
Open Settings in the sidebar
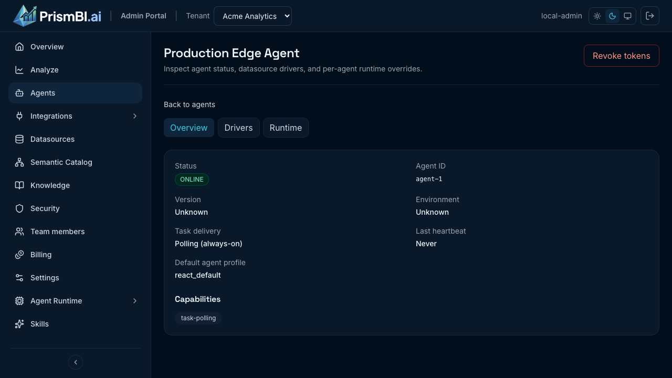(x=75, y=278)
